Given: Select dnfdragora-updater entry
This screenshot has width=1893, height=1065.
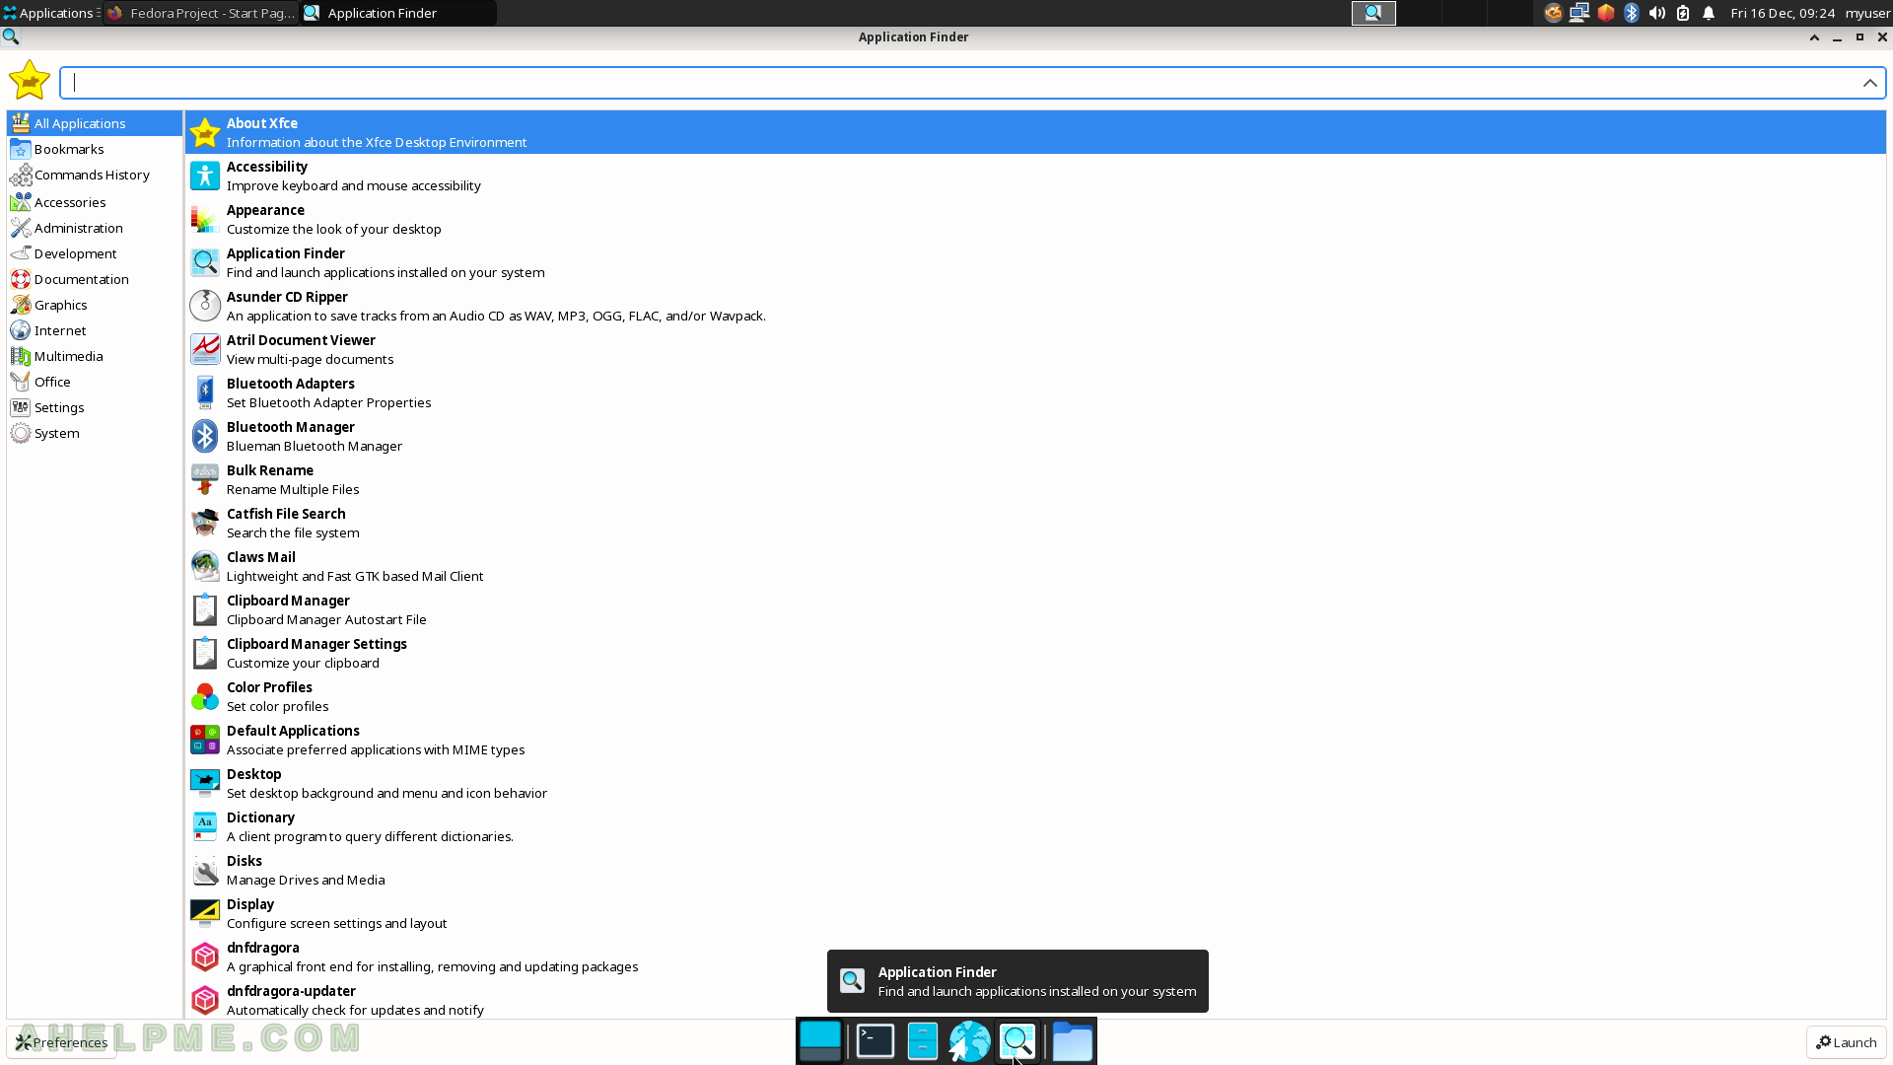Looking at the screenshot, I should pos(1035,1000).
